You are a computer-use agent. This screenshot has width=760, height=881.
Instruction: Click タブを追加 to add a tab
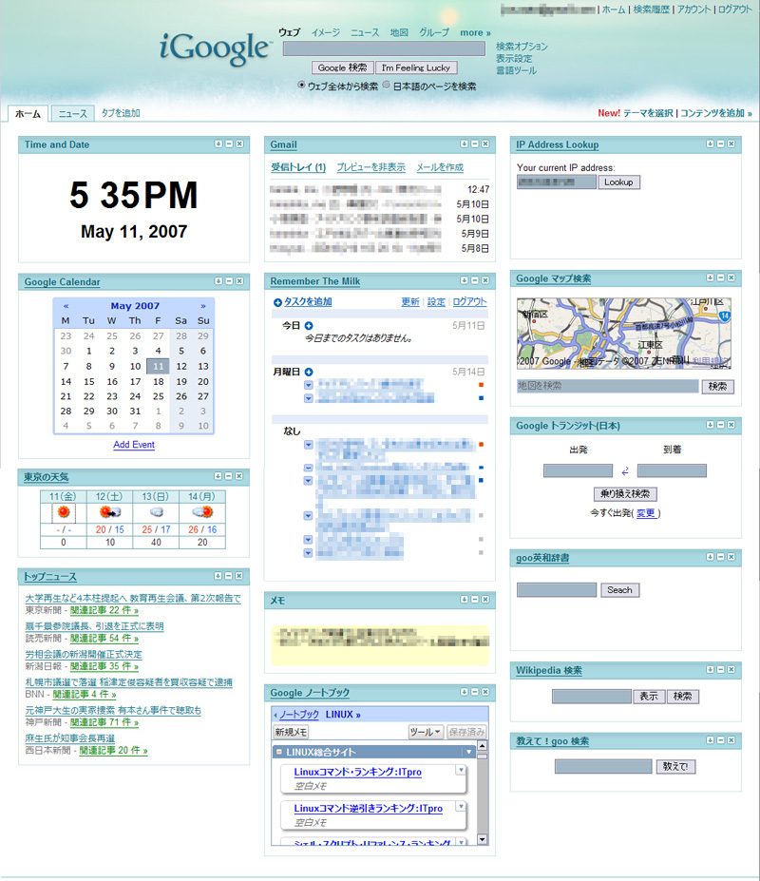pyautogui.click(x=121, y=113)
